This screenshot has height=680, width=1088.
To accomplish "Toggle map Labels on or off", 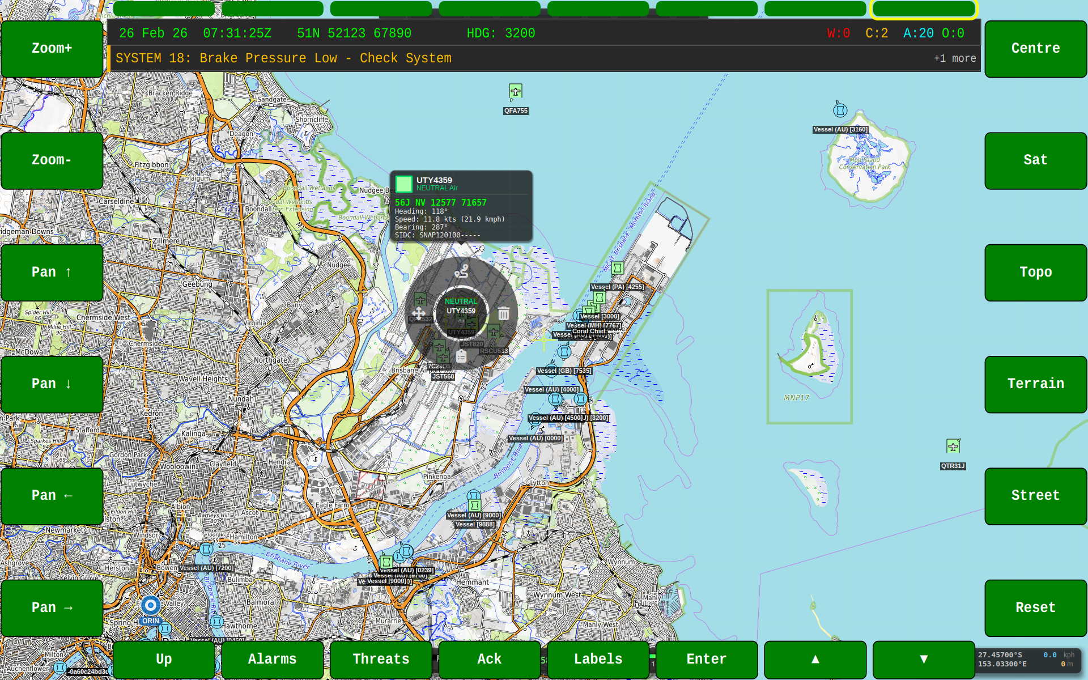I will pyautogui.click(x=598, y=659).
